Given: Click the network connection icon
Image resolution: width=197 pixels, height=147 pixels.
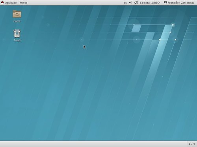Looking at the screenshot, I should click(x=136, y=2).
